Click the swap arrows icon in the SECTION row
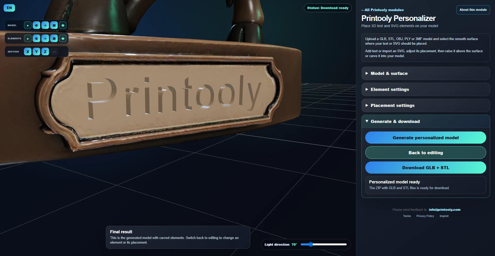The height and width of the screenshot is (256, 495). point(54,52)
